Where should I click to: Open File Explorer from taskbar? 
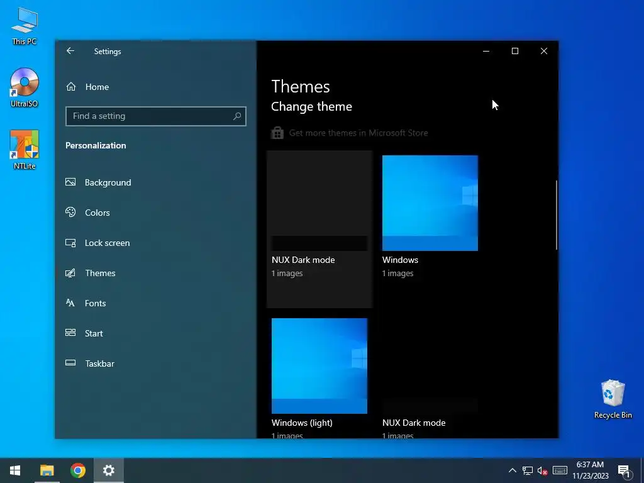click(x=47, y=470)
